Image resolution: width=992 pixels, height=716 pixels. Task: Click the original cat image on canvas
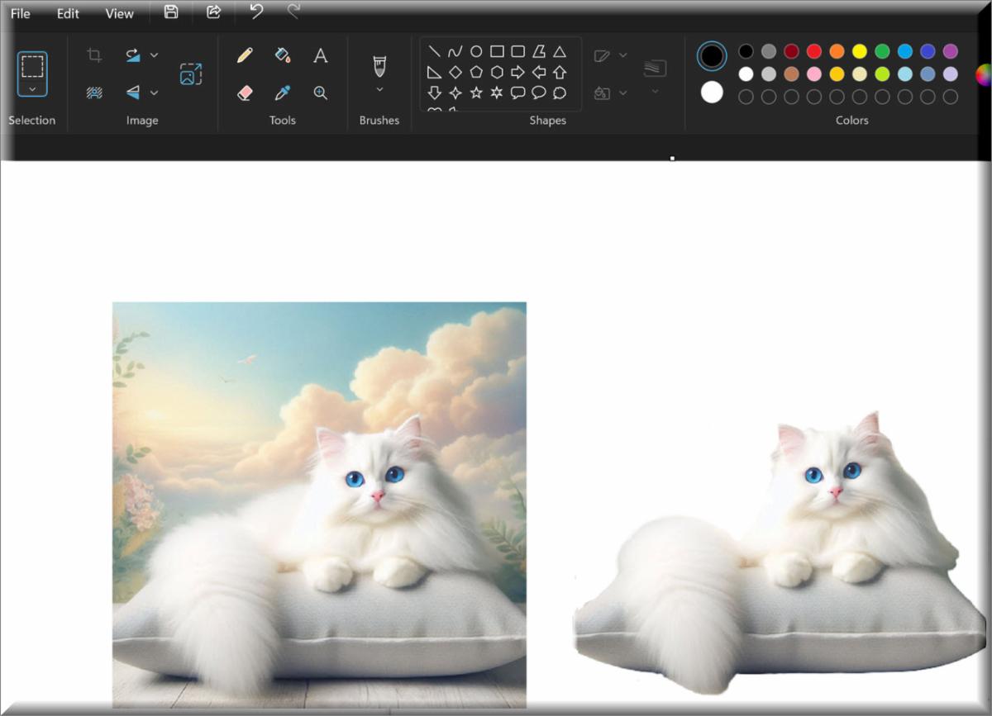click(x=319, y=504)
